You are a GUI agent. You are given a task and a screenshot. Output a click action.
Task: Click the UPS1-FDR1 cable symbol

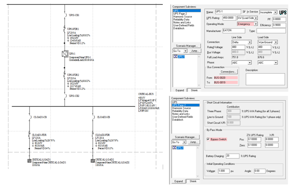65,29
